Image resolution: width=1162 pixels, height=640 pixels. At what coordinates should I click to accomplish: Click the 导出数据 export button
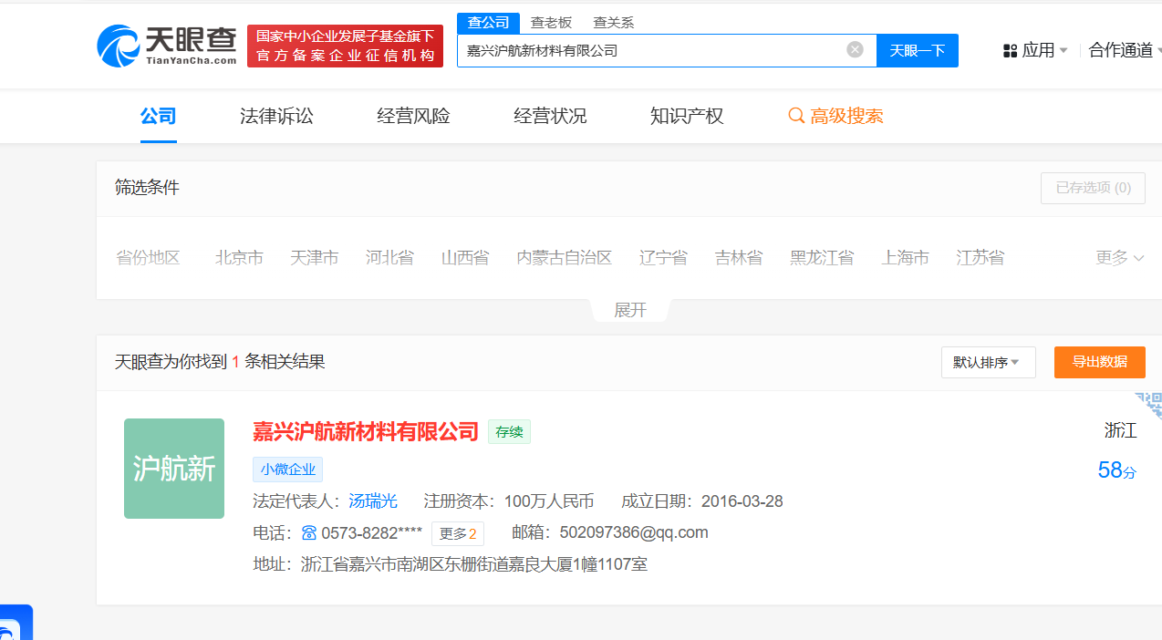click(x=1100, y=362)
